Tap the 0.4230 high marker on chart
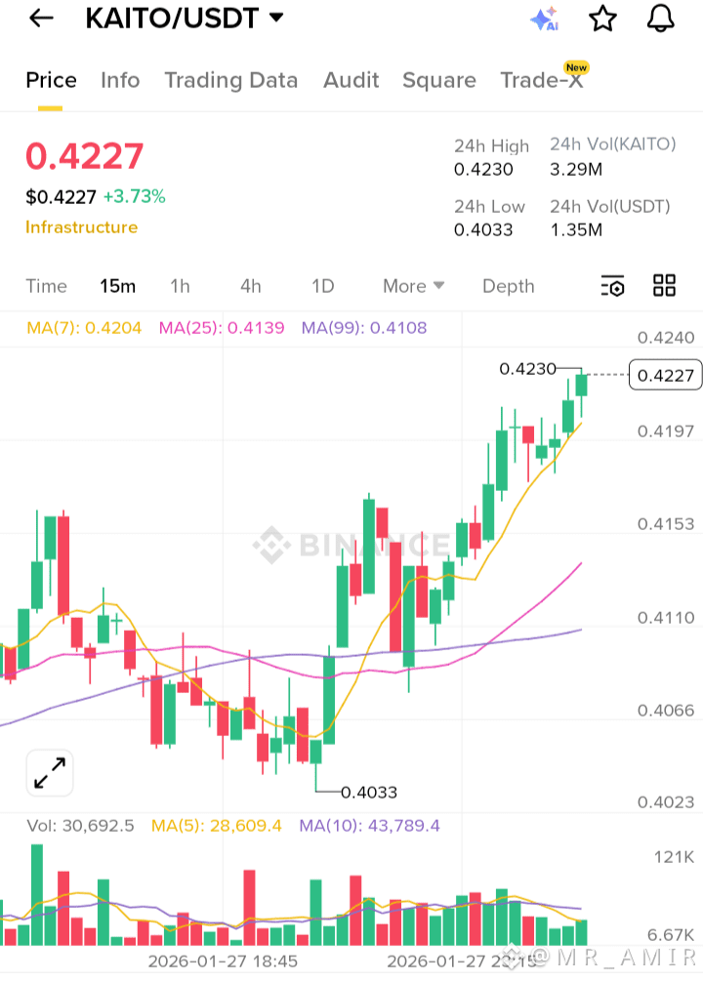703x981 pixels. coord(527,369)
